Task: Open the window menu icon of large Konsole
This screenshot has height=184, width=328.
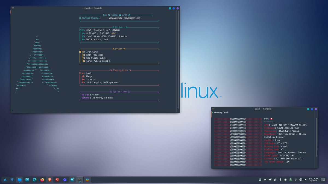Action: click(x=13, y=8)
